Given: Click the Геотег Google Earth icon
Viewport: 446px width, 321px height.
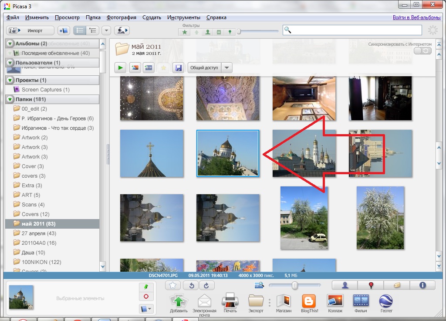Looking at the screenshot, I should (386, 301).
